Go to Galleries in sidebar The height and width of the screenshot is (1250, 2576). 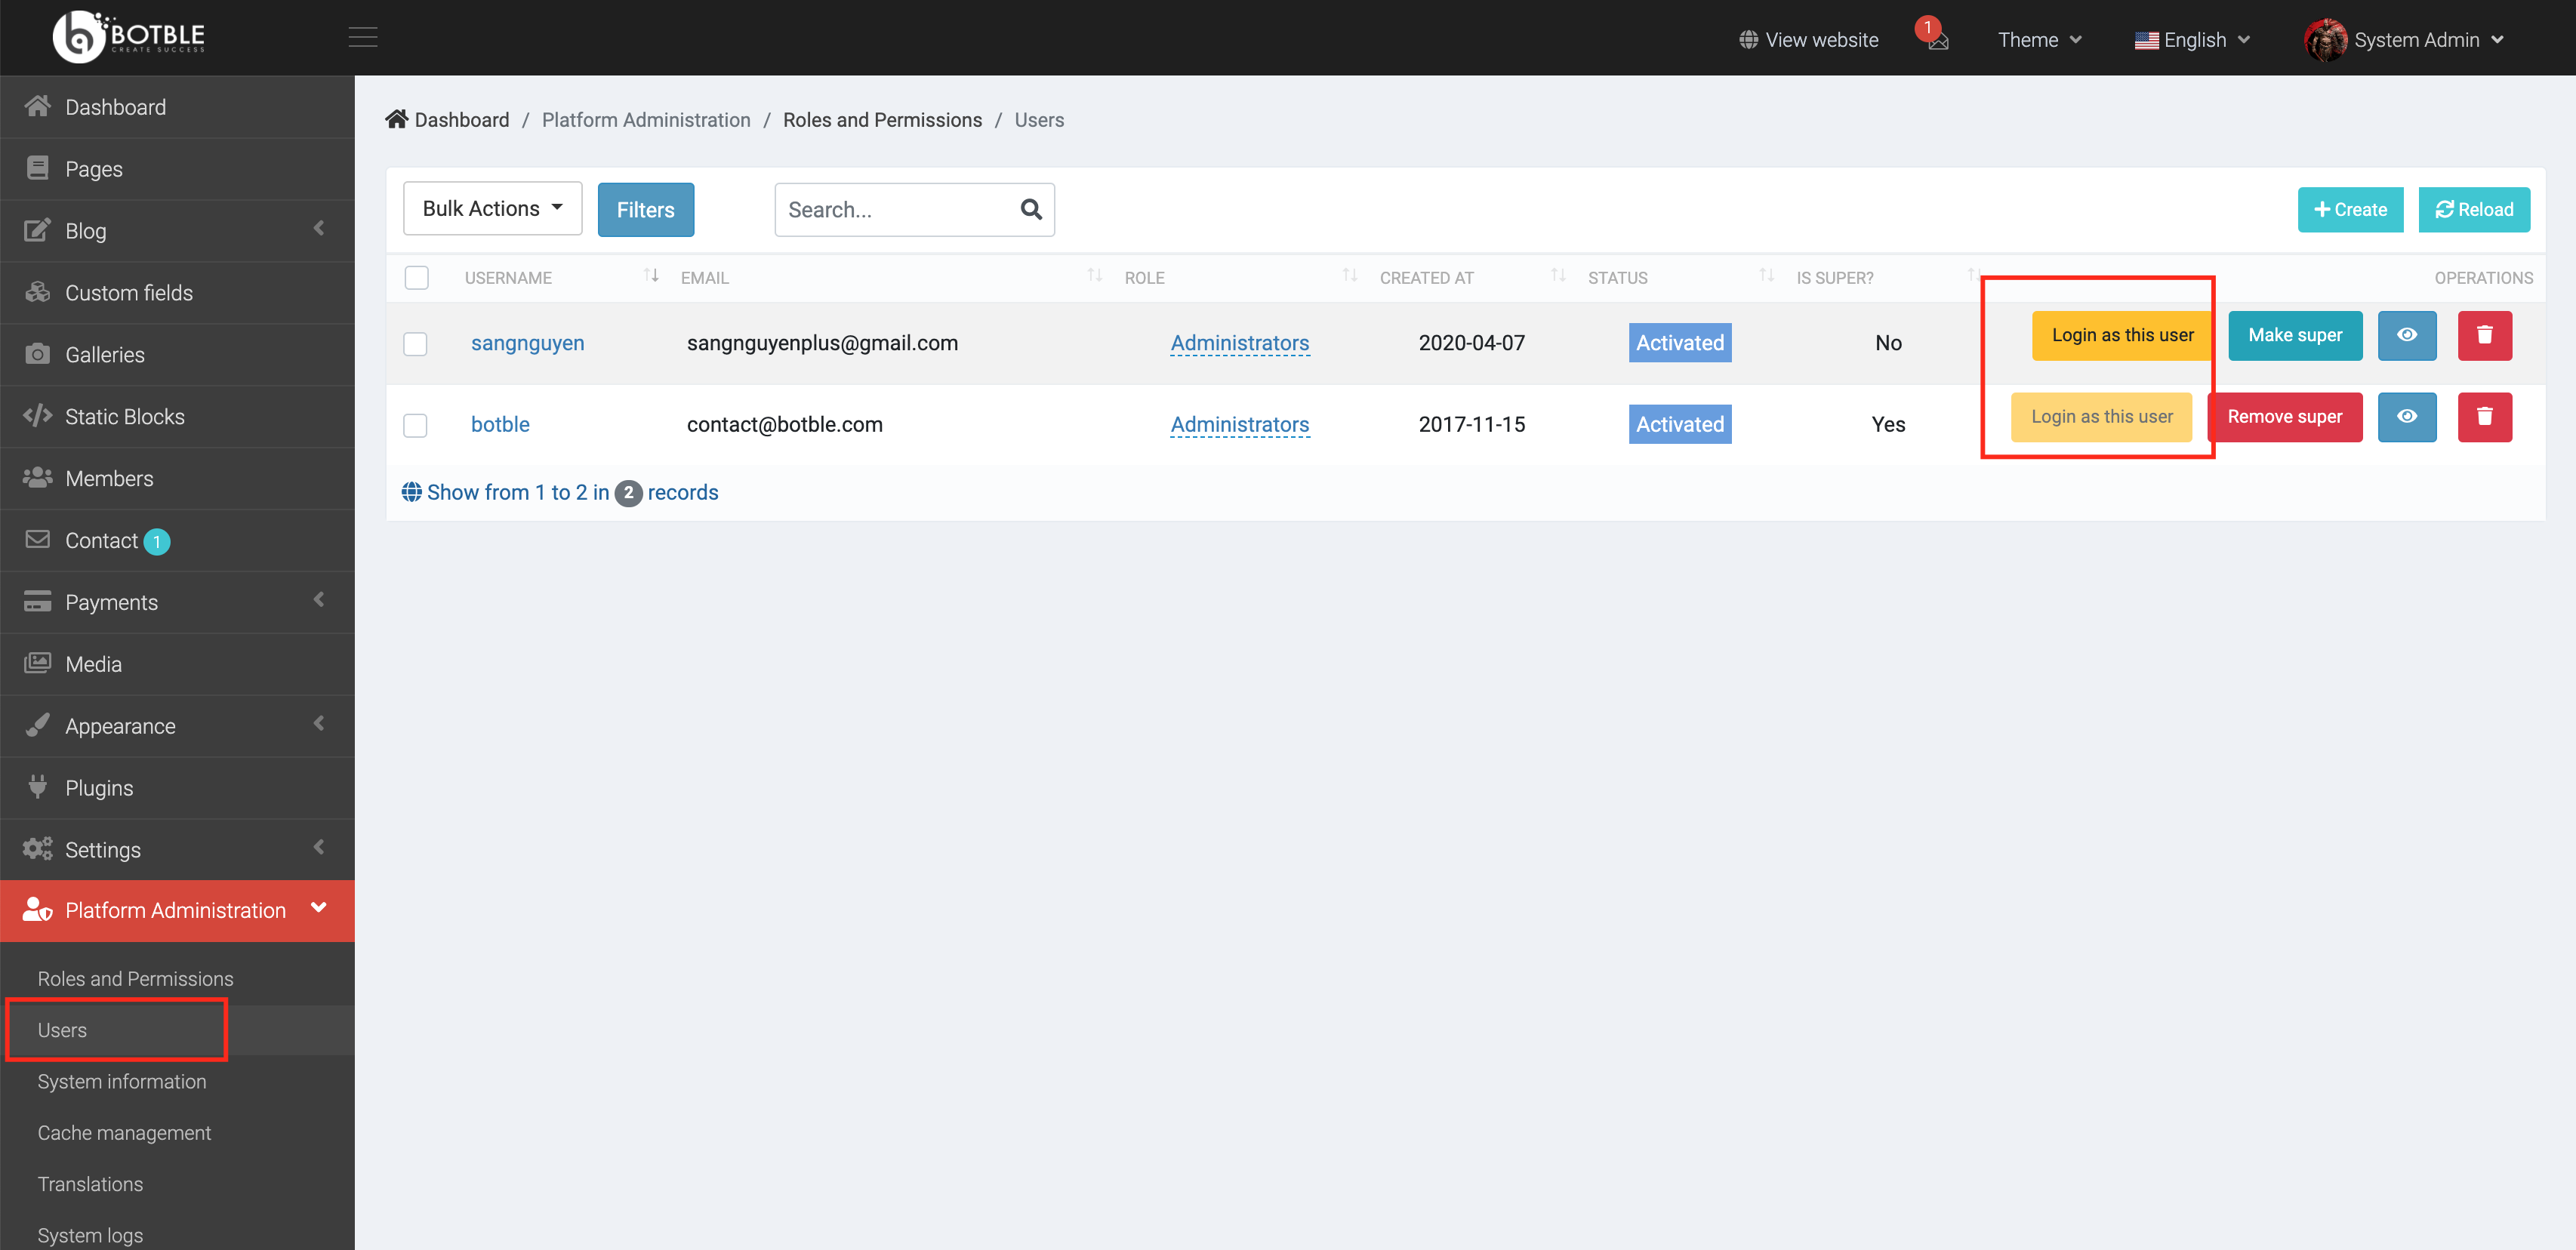(104, 354)
